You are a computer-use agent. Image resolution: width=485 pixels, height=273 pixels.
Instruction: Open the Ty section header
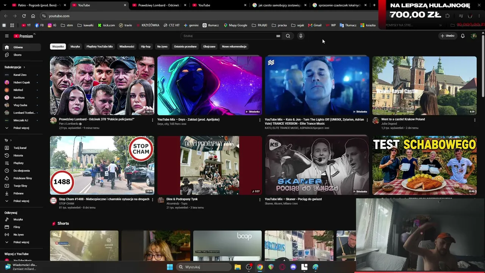tap(8, 140)
